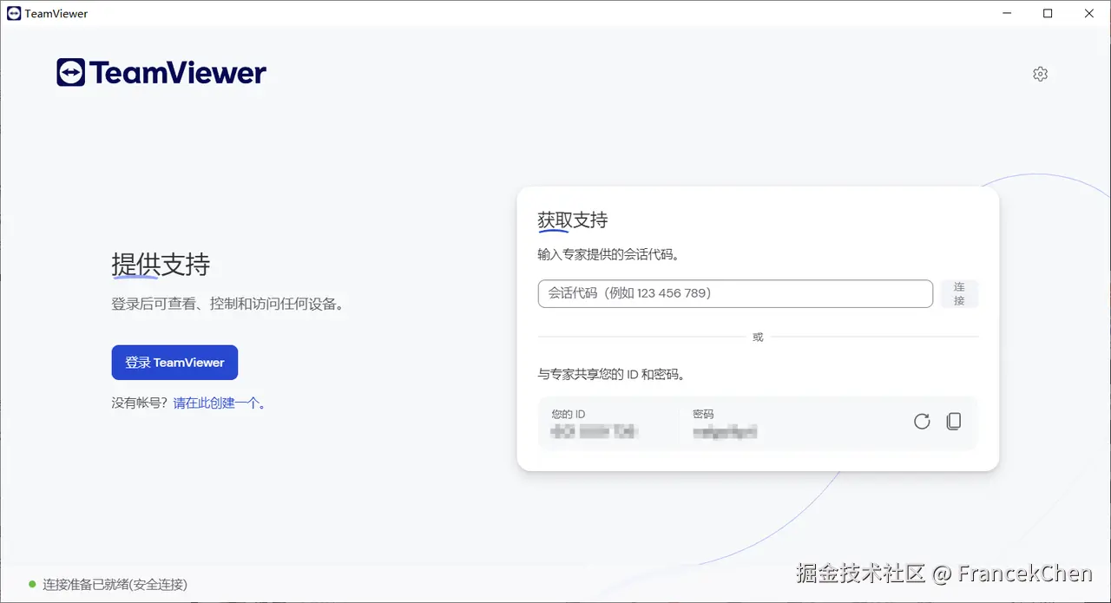
Task: Click the green connection status dot
Action: pos(32,585)
